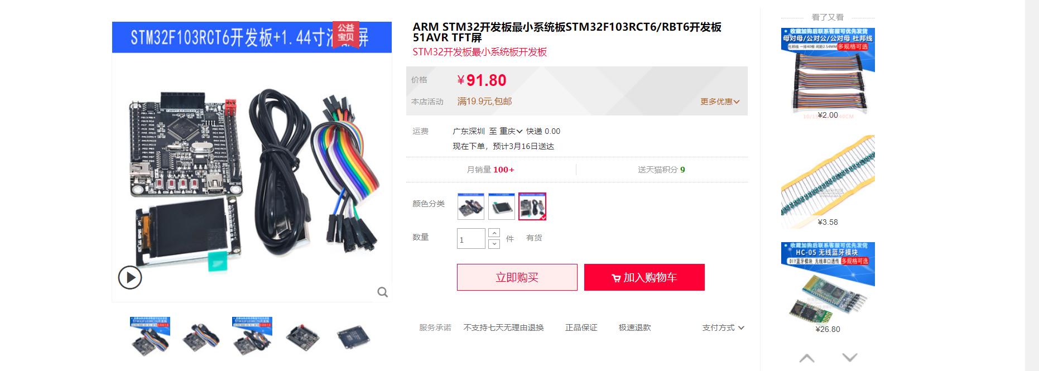Click the magnifier zoom icon on product image

(382, 292)
